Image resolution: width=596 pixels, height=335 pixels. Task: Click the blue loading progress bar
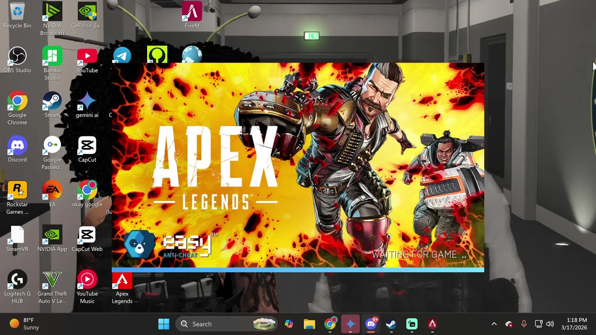click(x=298, y=269)
